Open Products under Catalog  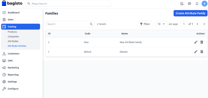(x=12, y=32)
